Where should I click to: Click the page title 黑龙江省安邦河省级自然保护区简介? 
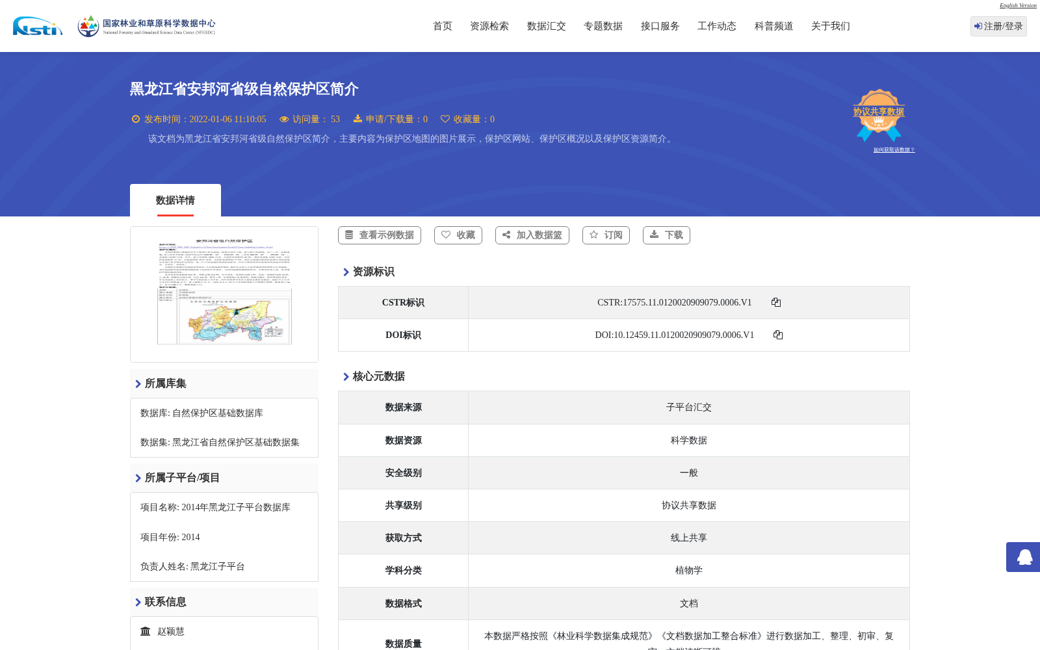[x=244, y=89]
